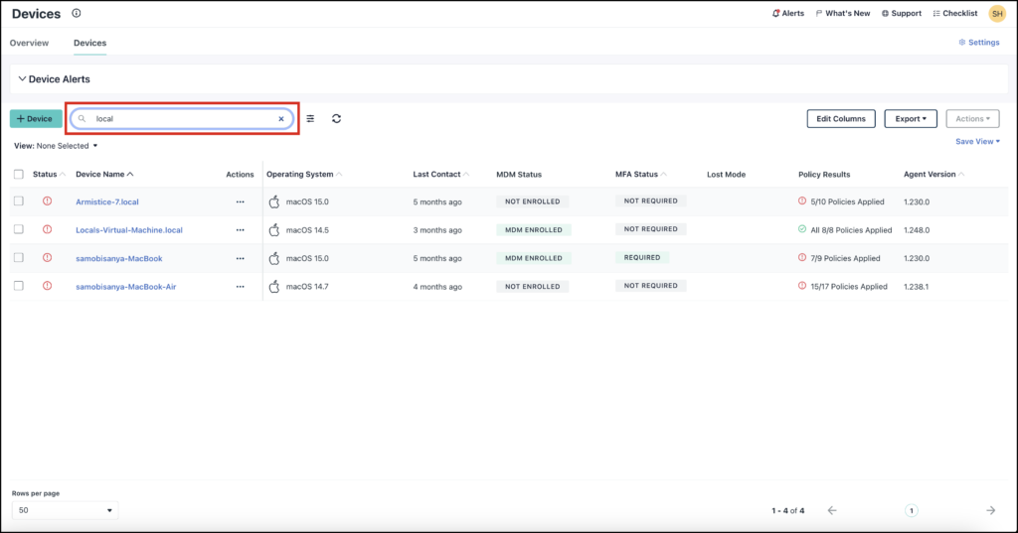Open the filter list icon next to search
The height and width of the screenshot is (533, 1018).
click(x=310, y=119)
